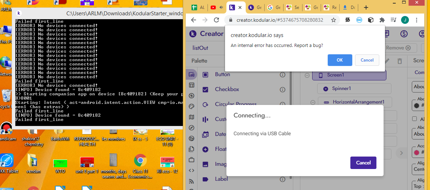This screenshot has height=190, width=430.
Task: Collapse HorizontalArrangement1 in component tree
Action: click(x=313, y=102)
